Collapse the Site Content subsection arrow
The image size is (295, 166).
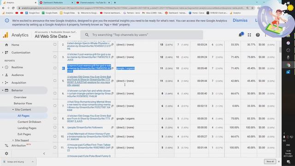13,110
